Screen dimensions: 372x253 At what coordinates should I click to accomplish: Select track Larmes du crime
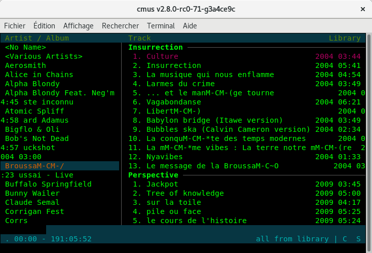click(244, 84)
